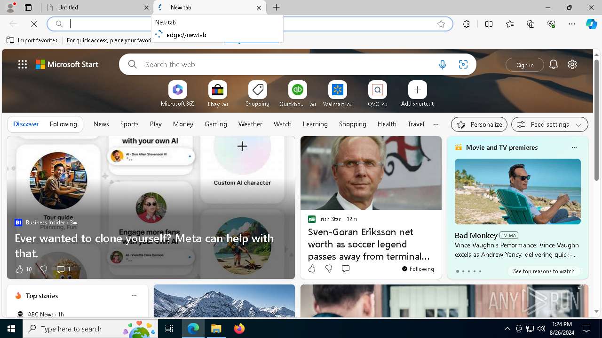
Task: Open the Collections toolbar icon
Action: [531, 24]
